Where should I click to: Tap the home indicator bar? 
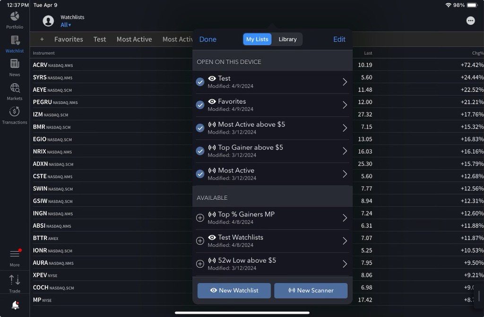pos(242,313)
